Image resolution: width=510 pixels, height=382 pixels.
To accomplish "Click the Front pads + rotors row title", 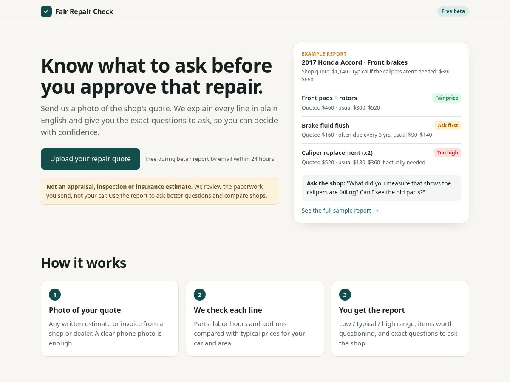I will click(329, 98).
